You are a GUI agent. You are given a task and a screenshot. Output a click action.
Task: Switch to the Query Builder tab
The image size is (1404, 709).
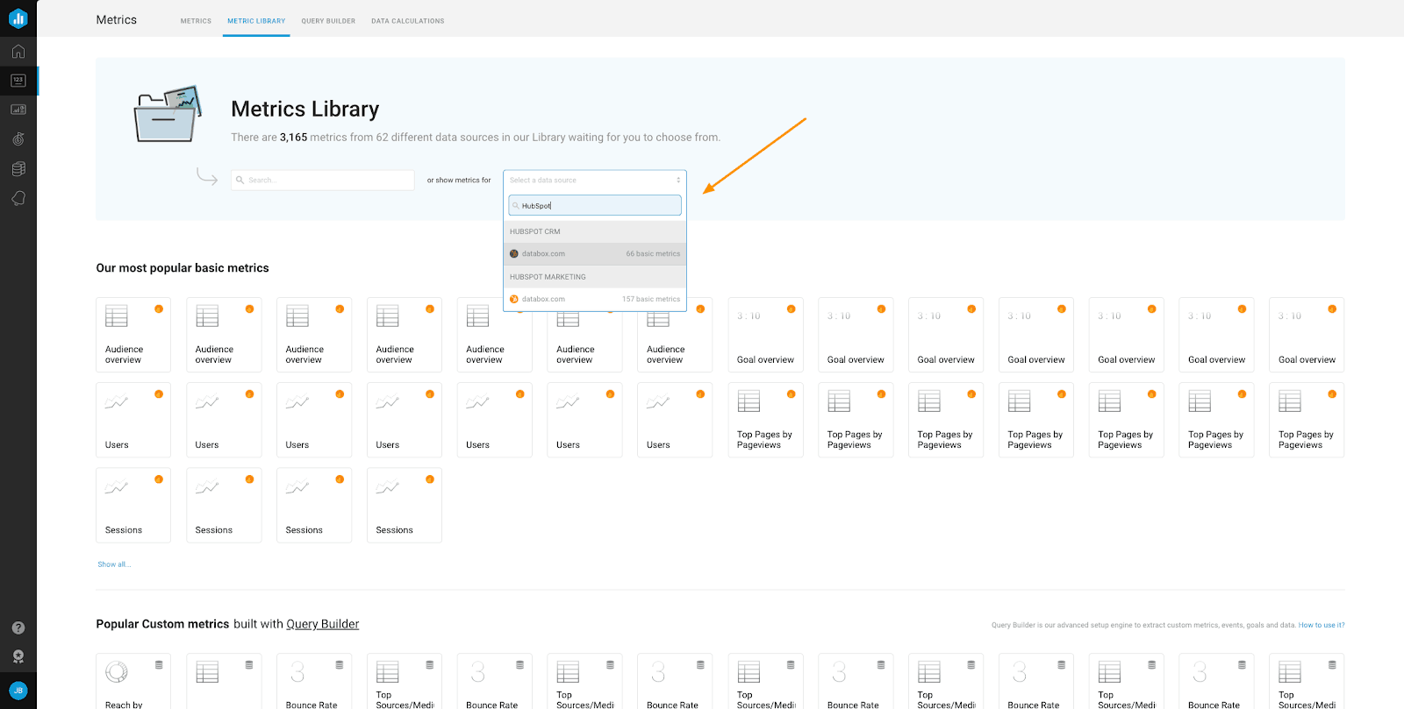[328, 21]
